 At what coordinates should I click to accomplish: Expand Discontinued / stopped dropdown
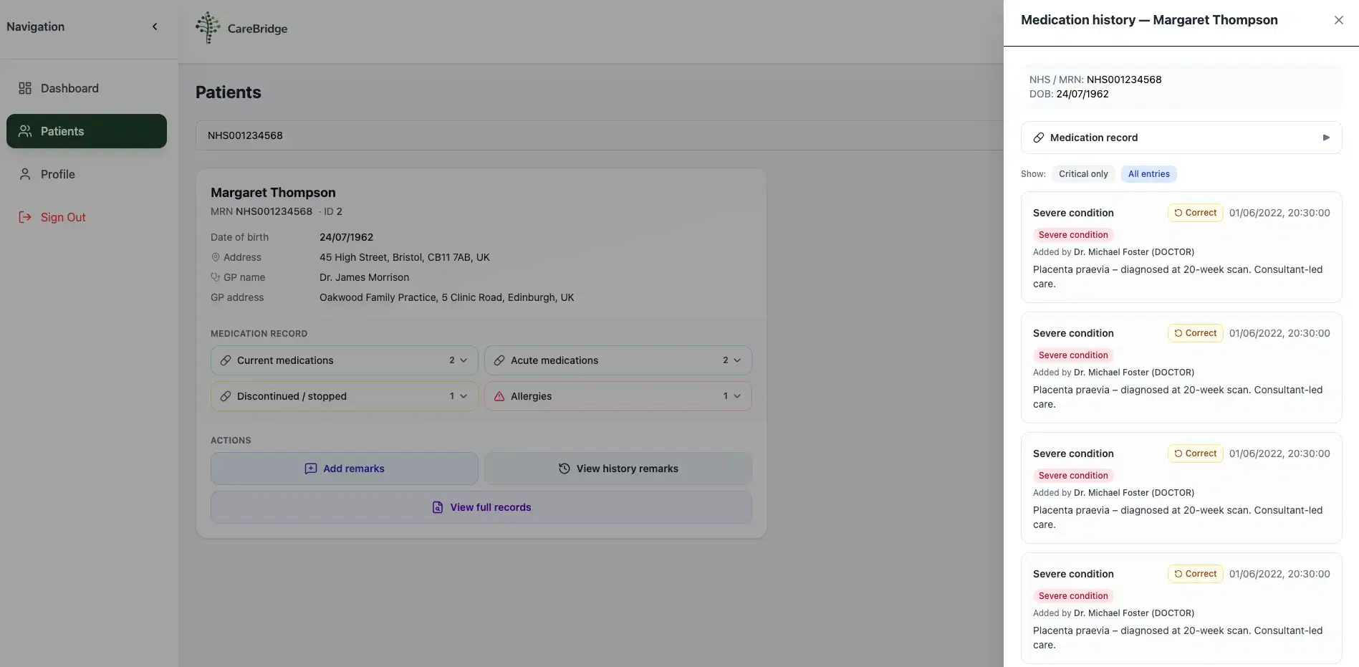pos(344,396)
